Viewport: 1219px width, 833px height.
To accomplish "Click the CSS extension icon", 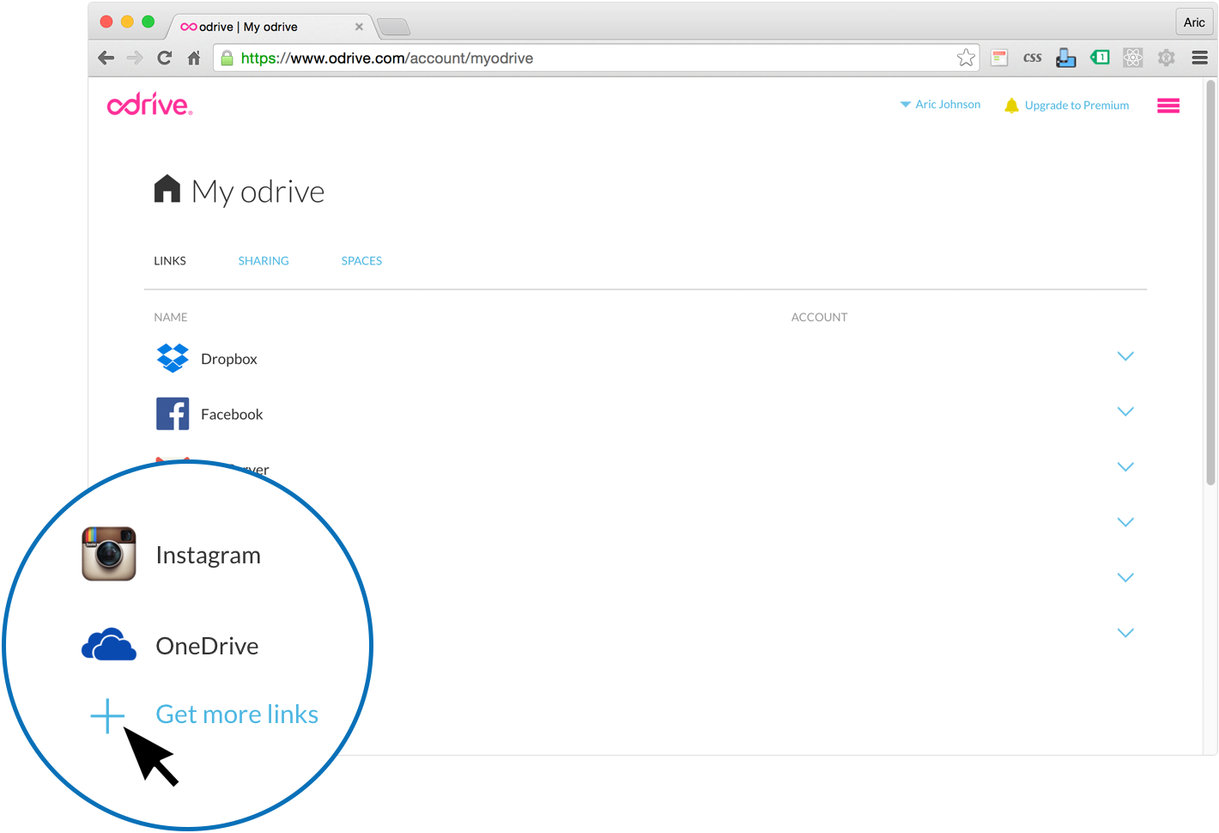I will [x=1033, y=58].
